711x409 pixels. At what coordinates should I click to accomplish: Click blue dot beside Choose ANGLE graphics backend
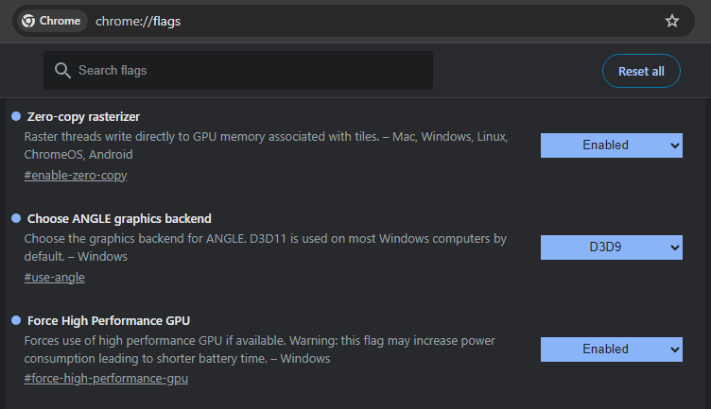(x=16, y=218)
